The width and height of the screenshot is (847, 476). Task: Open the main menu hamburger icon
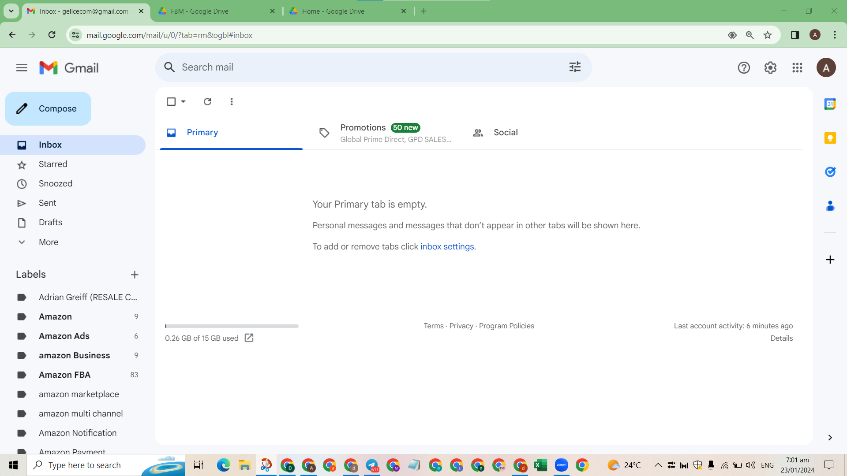pos(22,67)
